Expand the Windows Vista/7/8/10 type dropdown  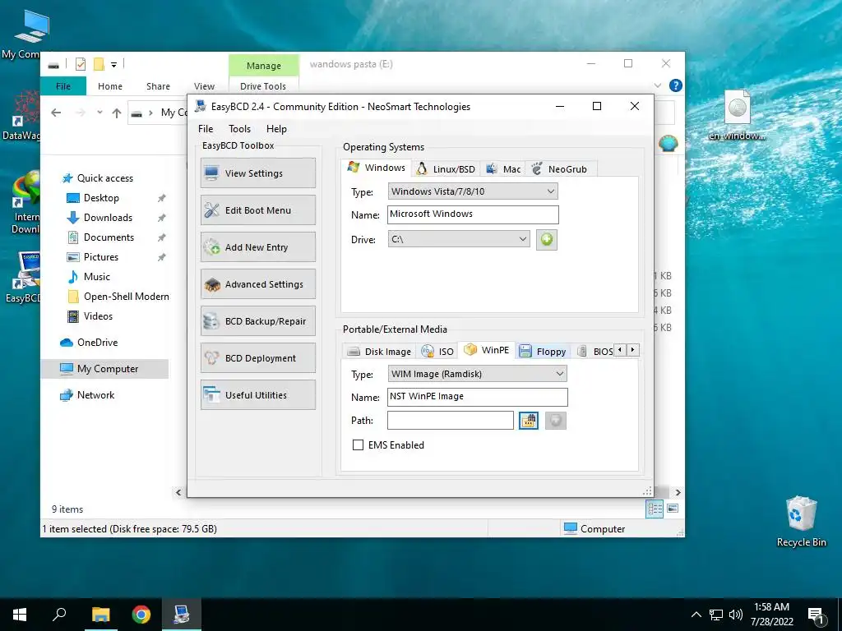coord(473,191)
